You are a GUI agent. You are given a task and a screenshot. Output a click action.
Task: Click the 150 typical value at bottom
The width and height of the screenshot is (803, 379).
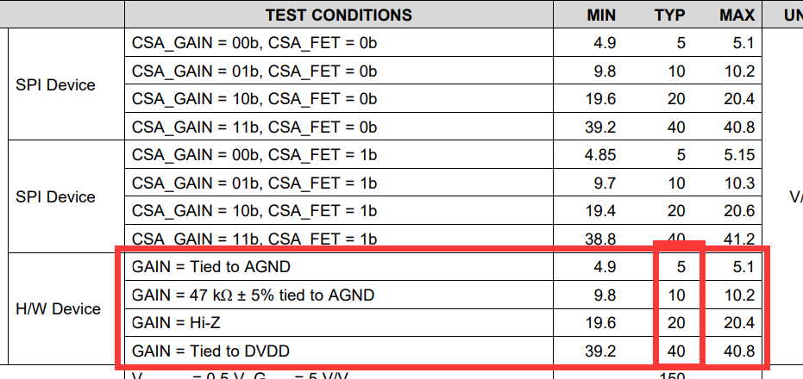674,375
